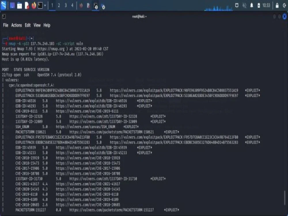The width and height of the screenshot is (288, 216).
Task: Click the 10:33 clock
Action: 266,5
